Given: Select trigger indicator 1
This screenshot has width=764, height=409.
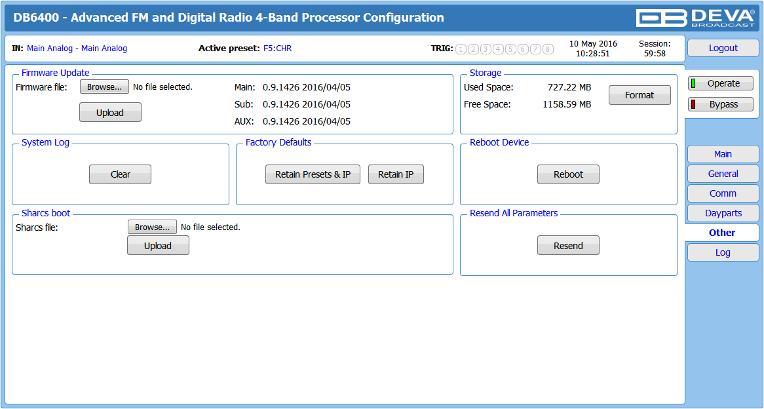Looking at the screenshot, I should click(461, 49).
